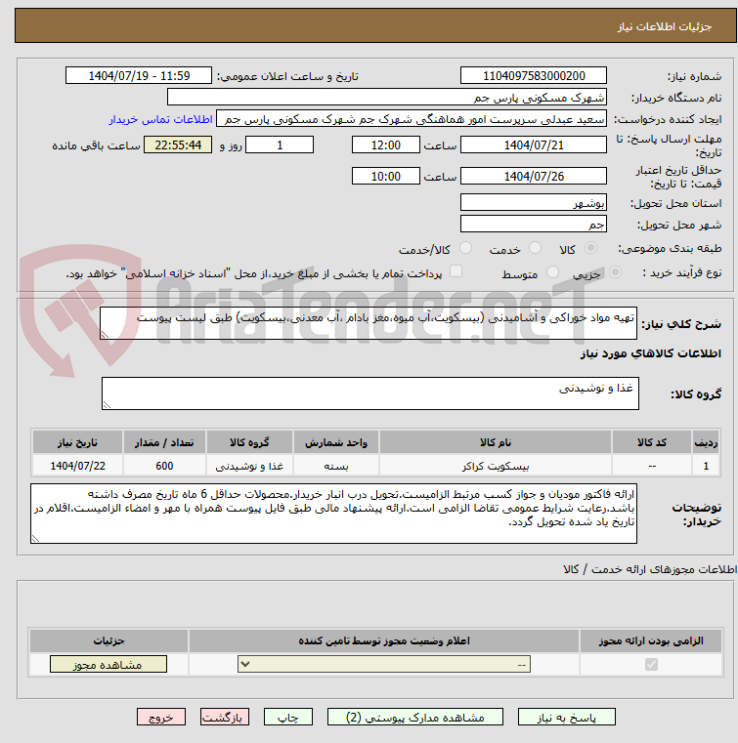
Task: Toggle the اسناد خزانه اسلامی payment checkbox
Action: click(456, 271)
